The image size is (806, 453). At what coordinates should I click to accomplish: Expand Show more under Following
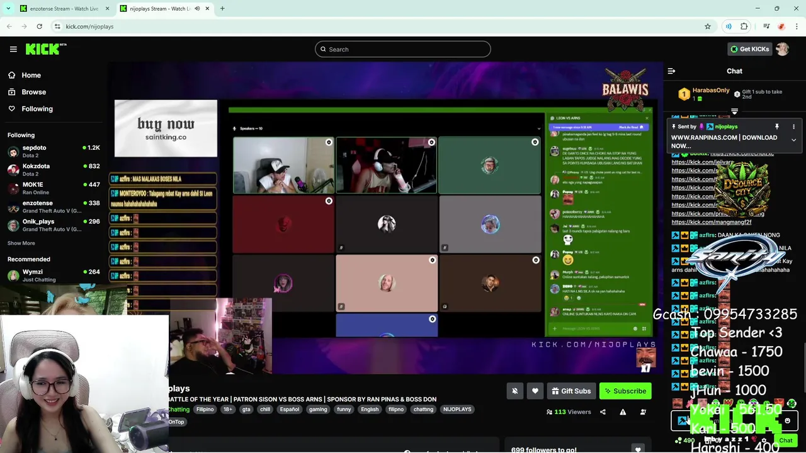21,243
